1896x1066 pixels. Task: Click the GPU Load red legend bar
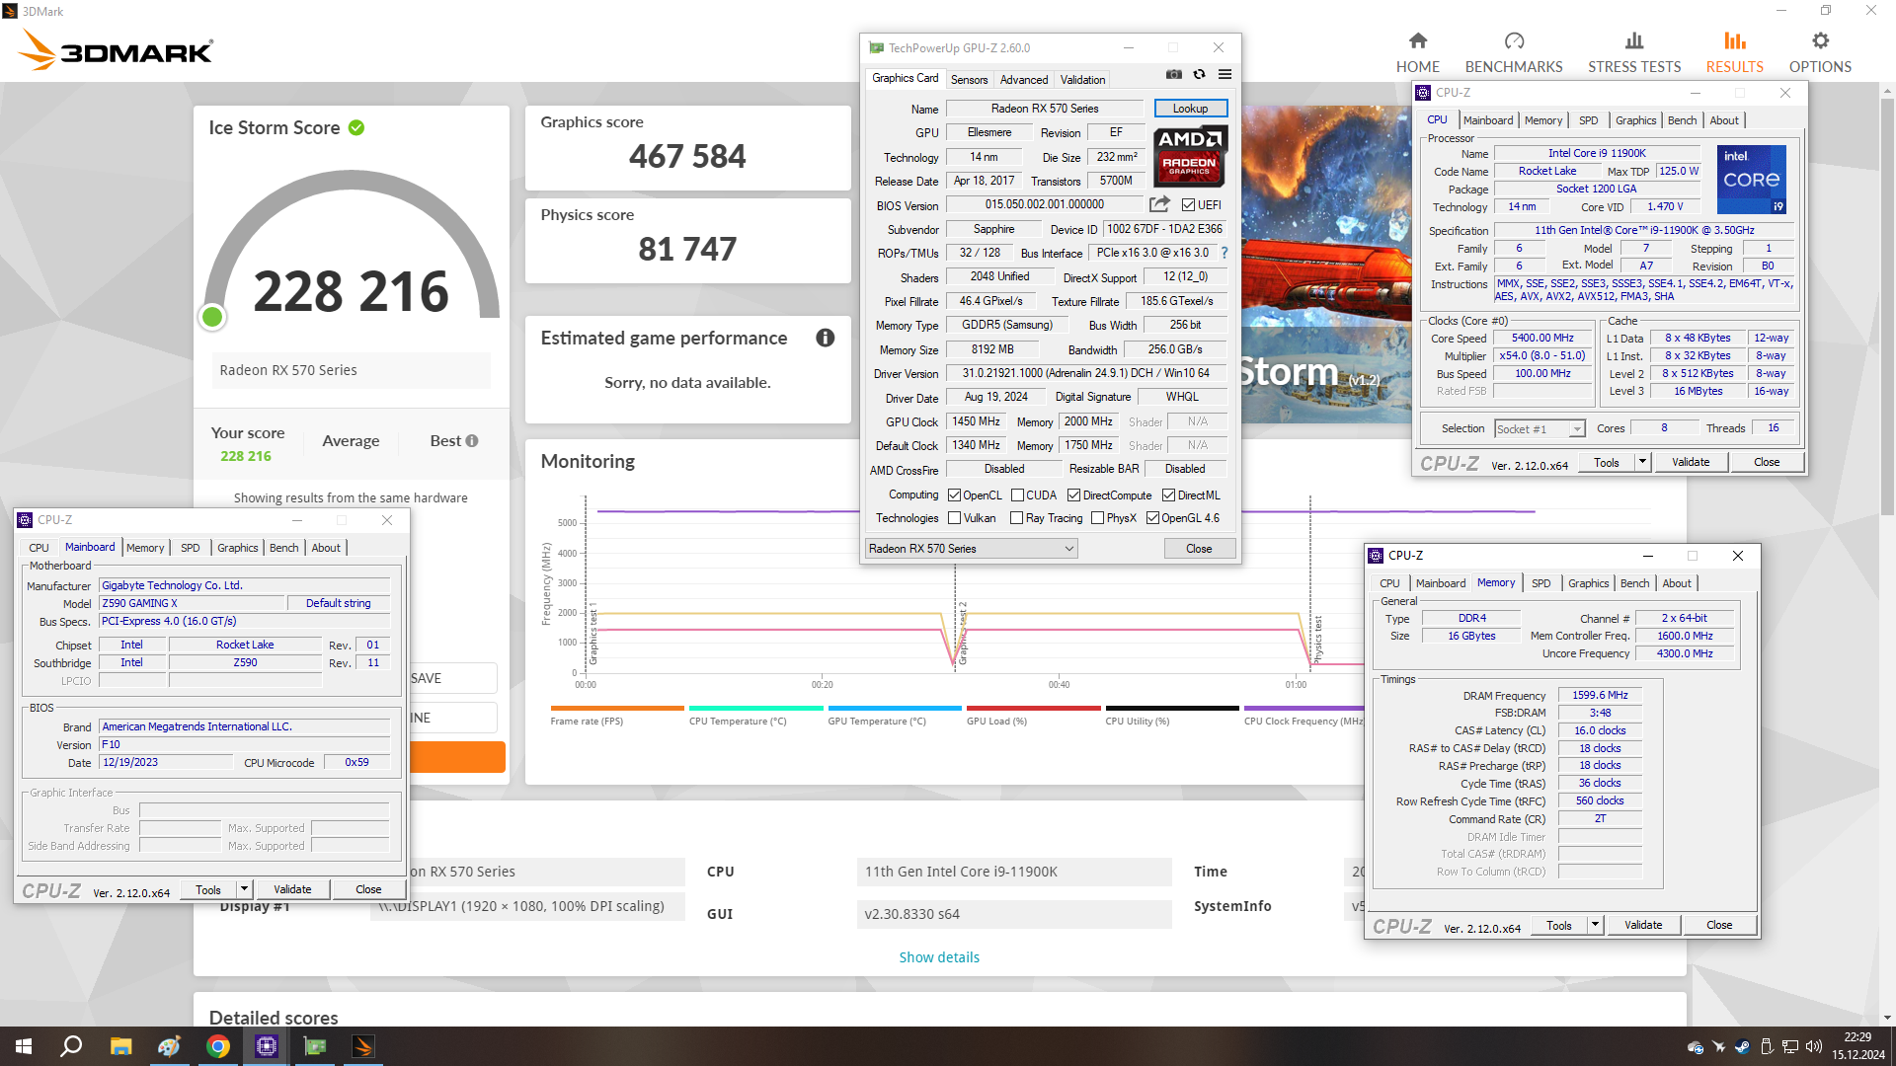[1034, 708]
